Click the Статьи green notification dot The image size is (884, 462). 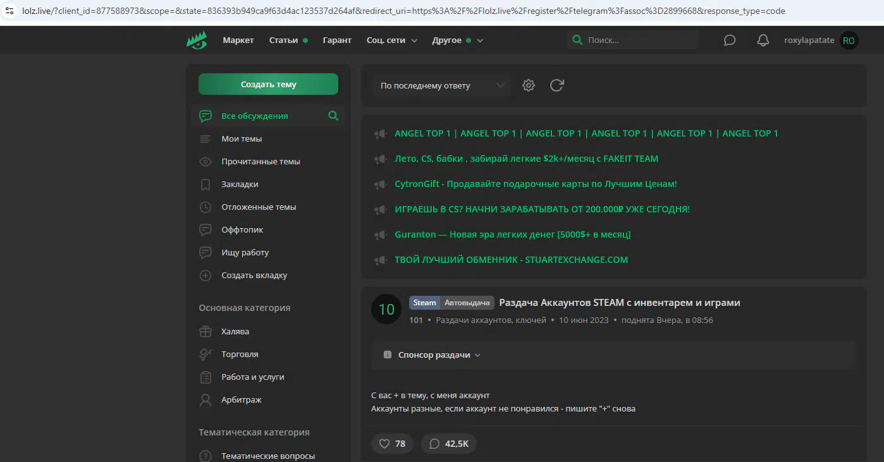click(305, 40)
